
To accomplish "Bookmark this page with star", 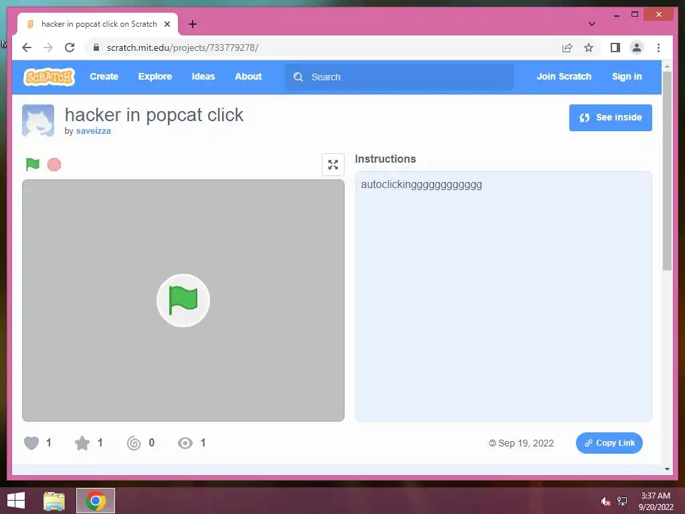I will point(589,48).
